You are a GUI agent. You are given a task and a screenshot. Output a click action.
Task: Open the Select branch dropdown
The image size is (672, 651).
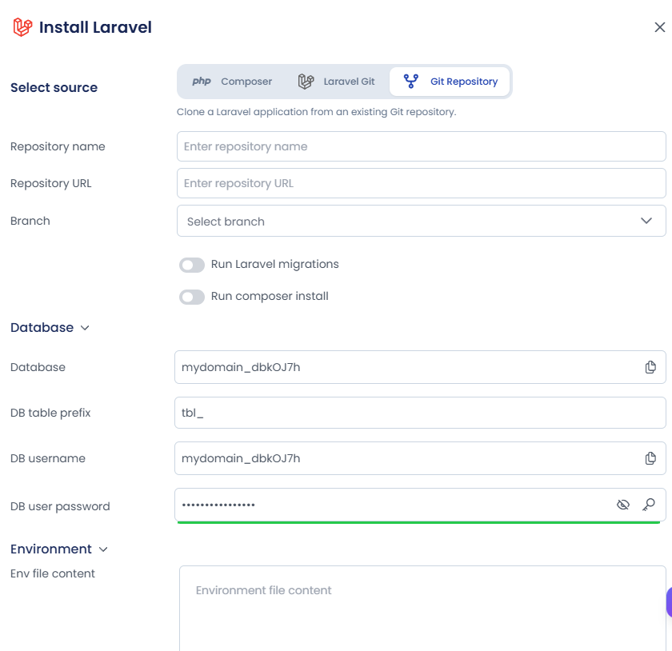tap(422, 222)
